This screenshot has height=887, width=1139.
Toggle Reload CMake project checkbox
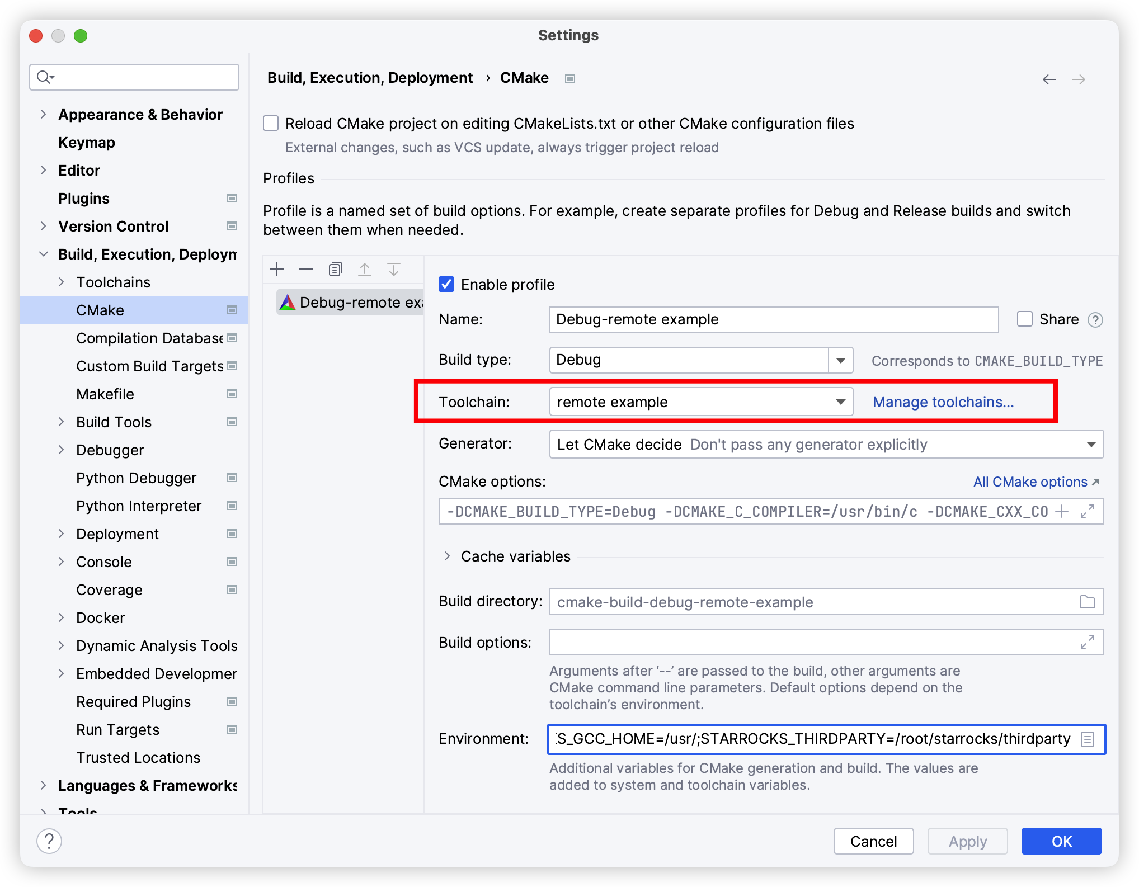271,123
